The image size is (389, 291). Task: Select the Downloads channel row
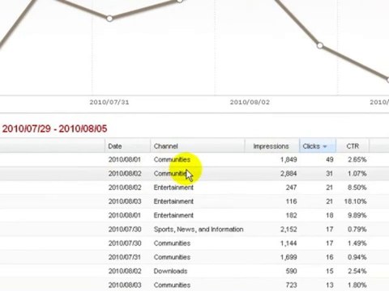(x=170, y=271)
